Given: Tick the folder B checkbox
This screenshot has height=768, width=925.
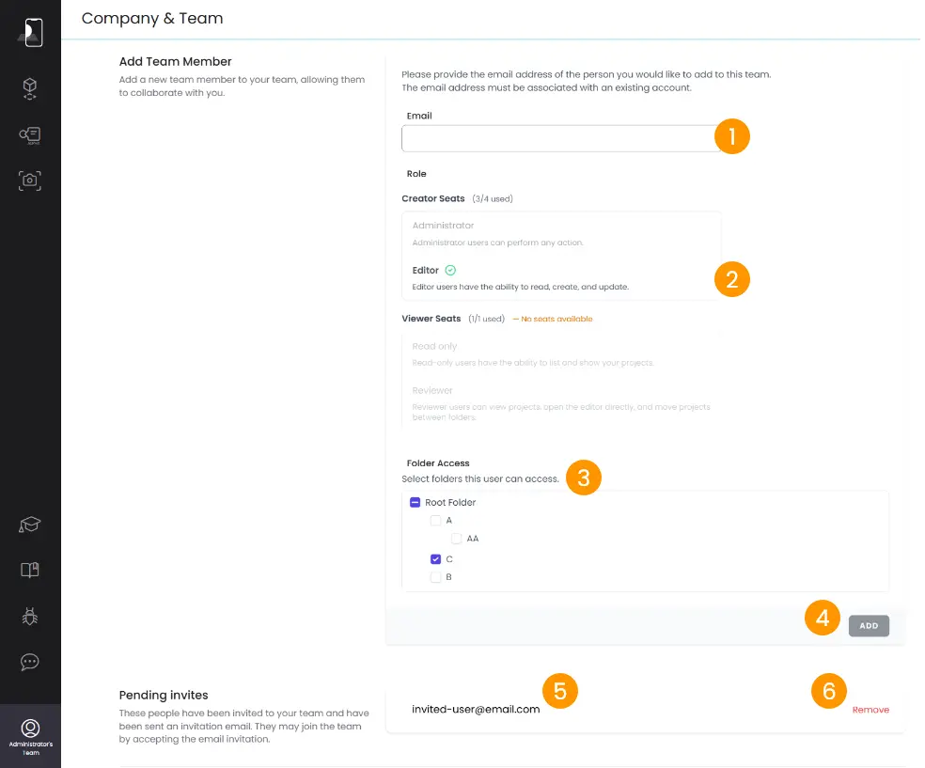Looking at the screenshot, I should click(435, 577).
